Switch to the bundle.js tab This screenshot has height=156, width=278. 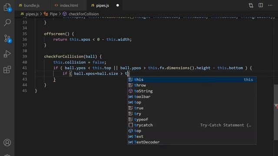click(32, 6)
